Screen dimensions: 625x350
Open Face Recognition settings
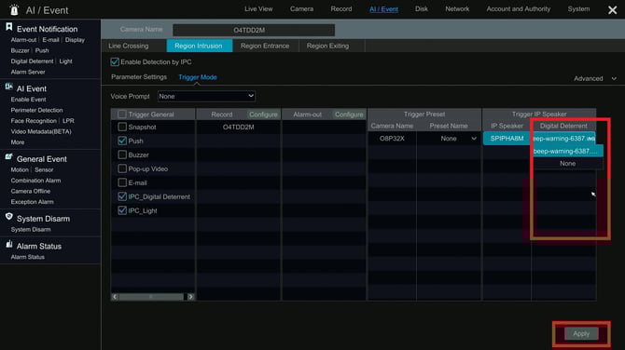[34, 121]
